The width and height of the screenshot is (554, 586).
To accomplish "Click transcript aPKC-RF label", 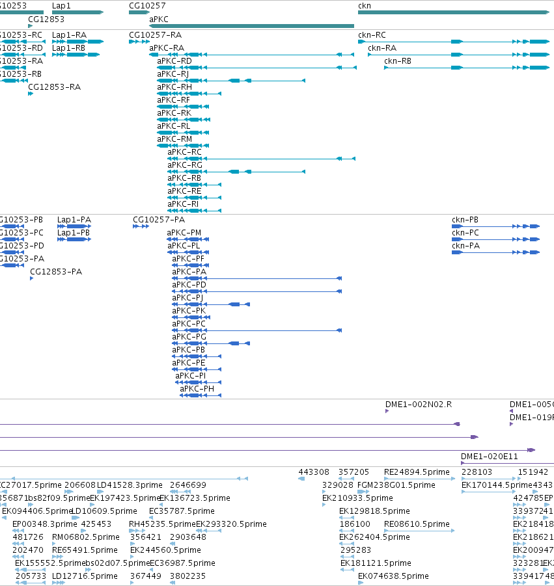I will pyautogui.click(x=174, y=100).
